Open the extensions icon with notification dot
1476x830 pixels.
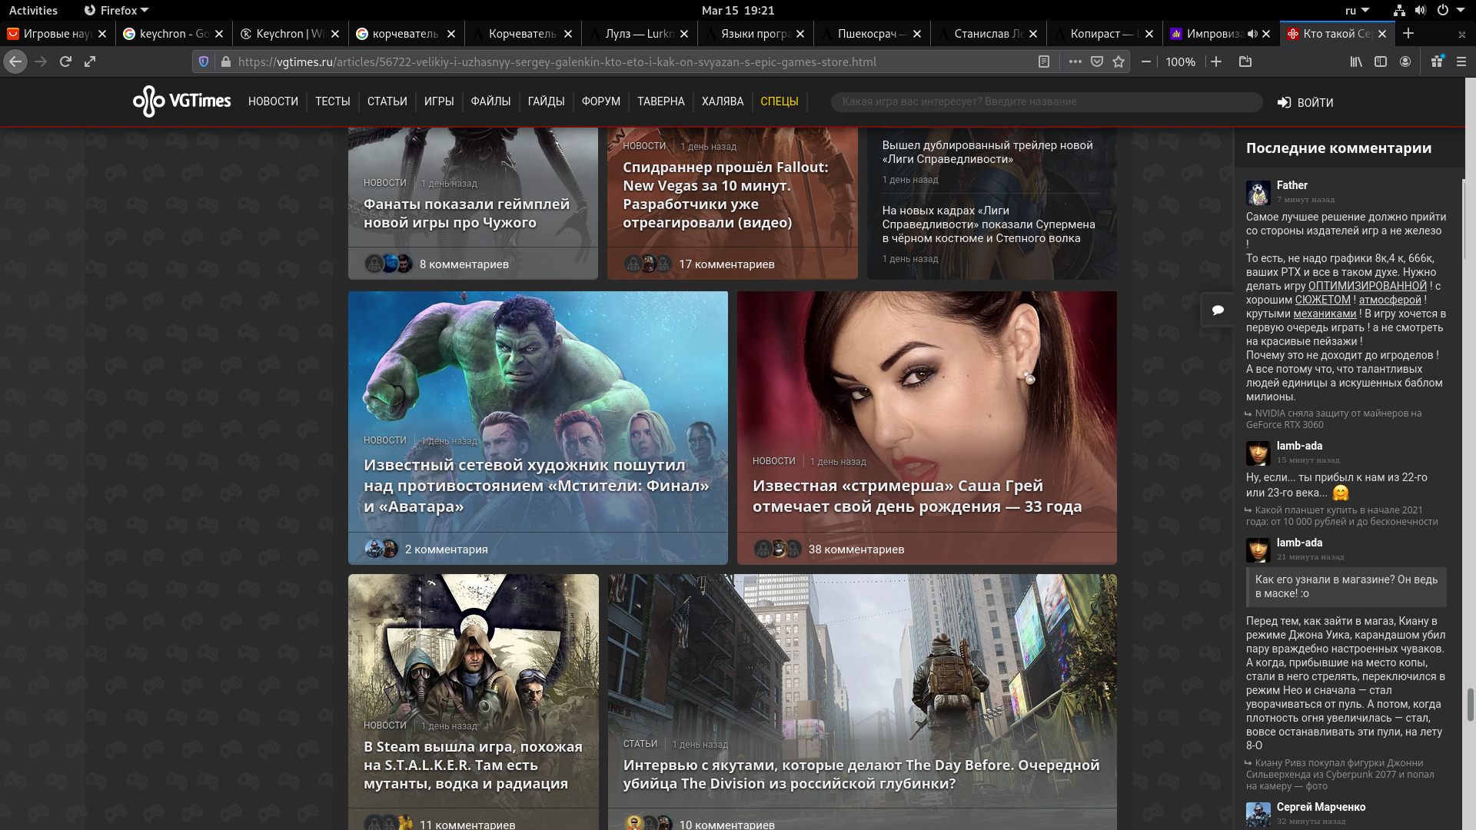coord(1437,61)
